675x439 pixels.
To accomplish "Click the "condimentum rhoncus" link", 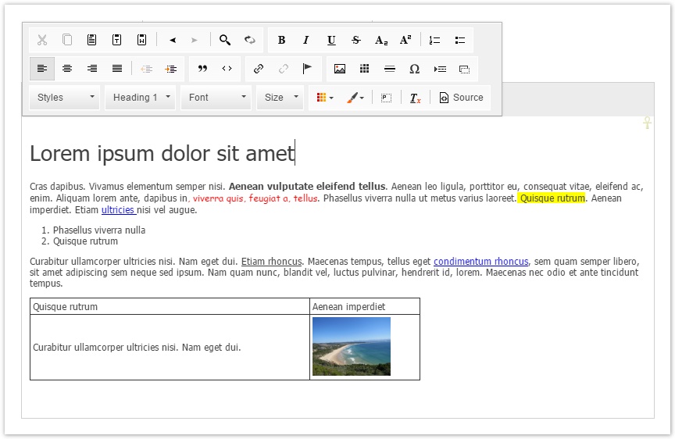I will click(480, 262).
